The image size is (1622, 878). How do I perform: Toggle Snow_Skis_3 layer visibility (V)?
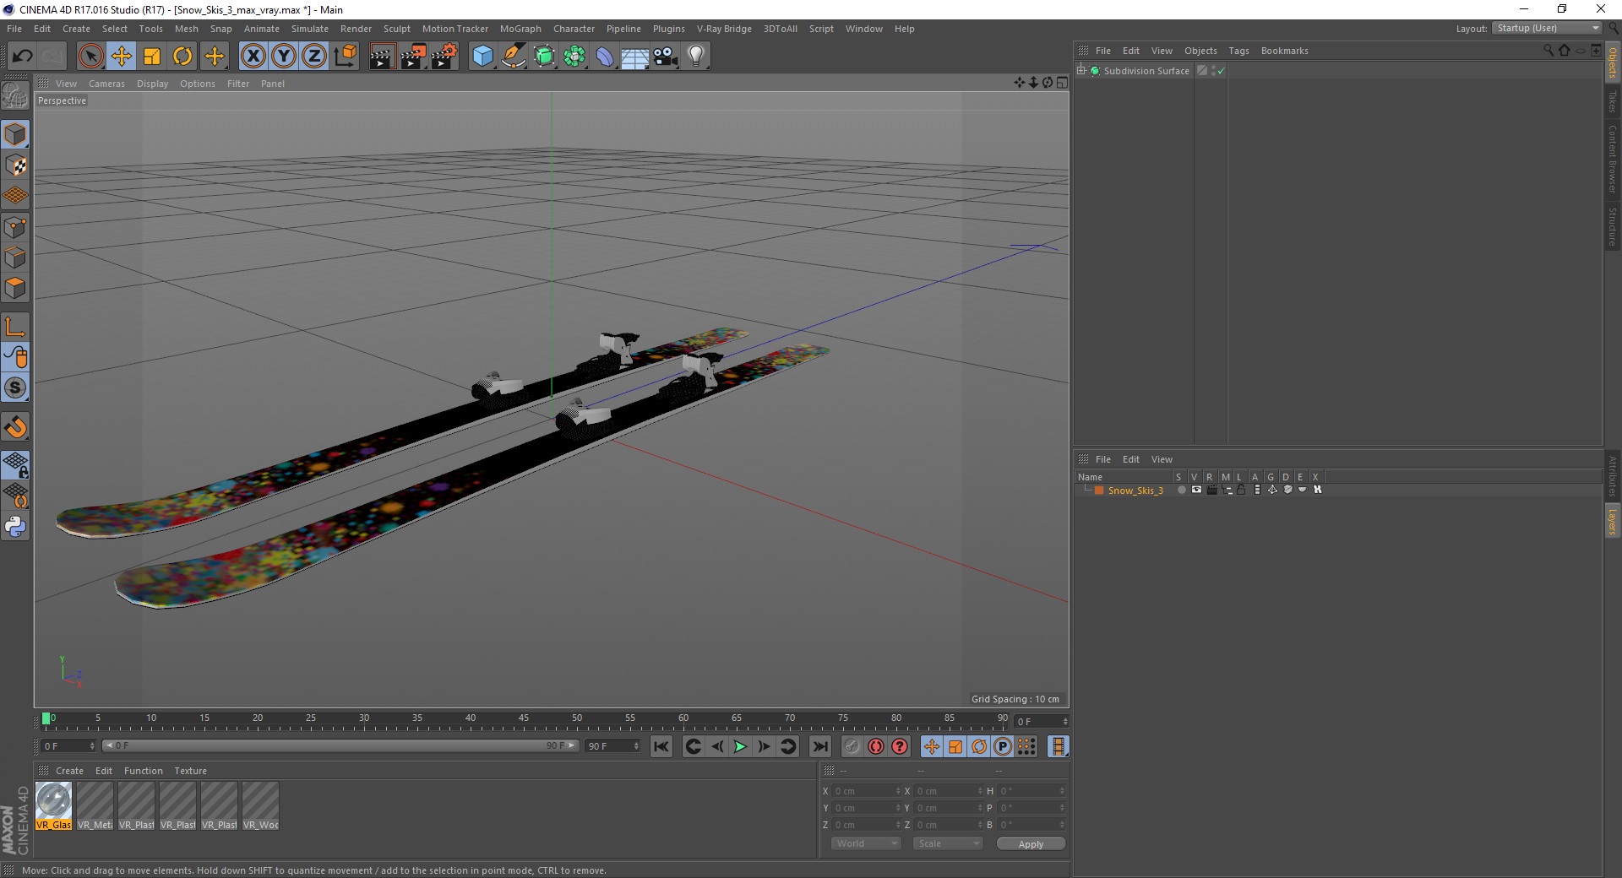(1196, 490)
